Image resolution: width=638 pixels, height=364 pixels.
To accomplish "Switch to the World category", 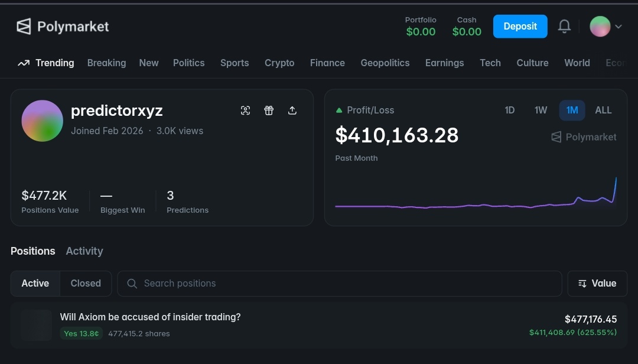I will pyautogui.click(x=577, y=63).
